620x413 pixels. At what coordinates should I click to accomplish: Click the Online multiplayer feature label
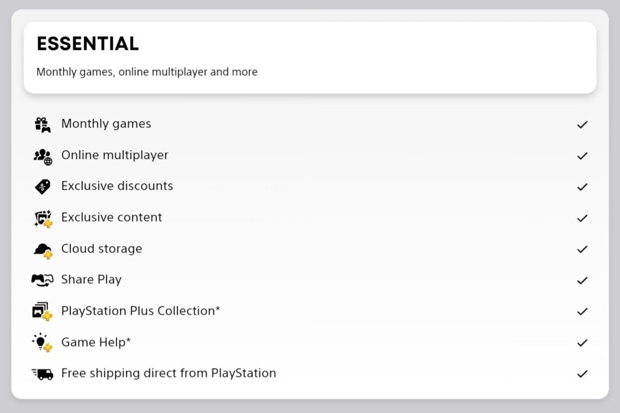115,155
